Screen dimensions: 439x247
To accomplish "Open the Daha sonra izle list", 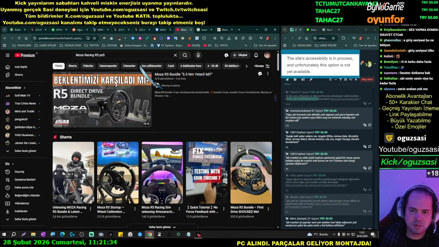I will tap(24, 187).
